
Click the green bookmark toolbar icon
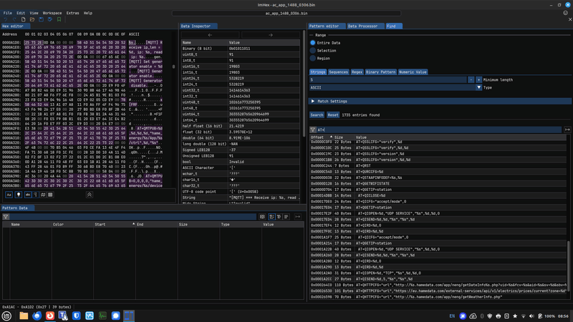coord(58,19)
